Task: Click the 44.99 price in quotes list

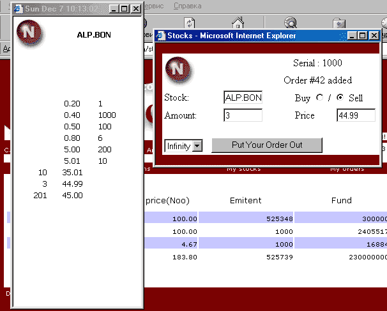Action: click(x=72, y=184)
